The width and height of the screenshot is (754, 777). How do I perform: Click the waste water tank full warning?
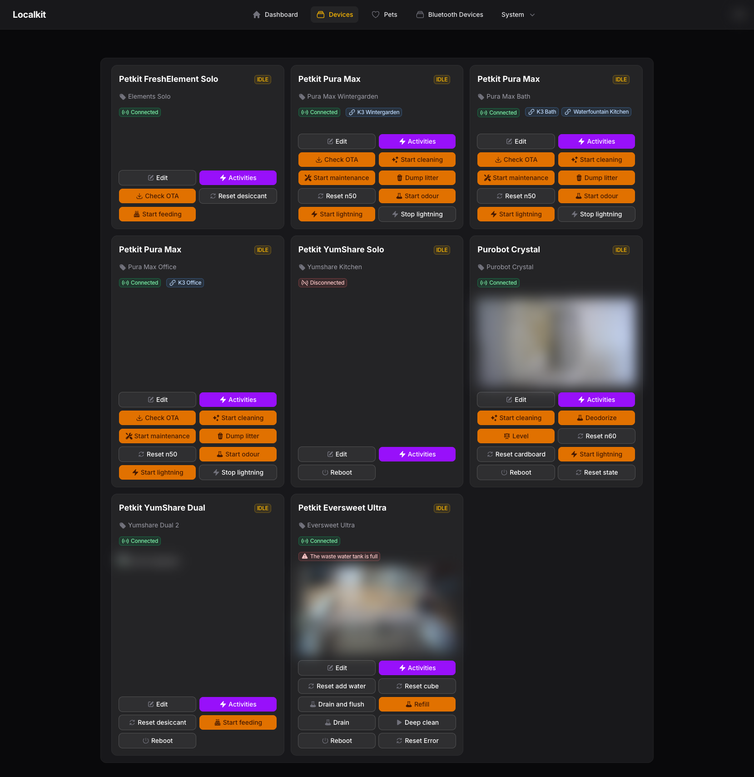click(x=339, y=556)
